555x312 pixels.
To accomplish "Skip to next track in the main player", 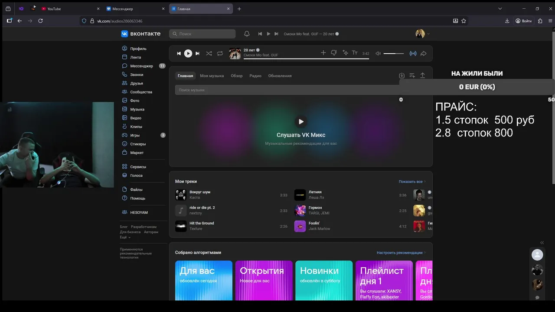I will [197, 53].
